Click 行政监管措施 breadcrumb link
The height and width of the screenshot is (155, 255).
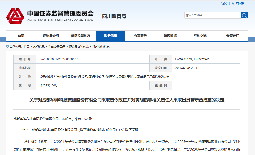[101, 47]
